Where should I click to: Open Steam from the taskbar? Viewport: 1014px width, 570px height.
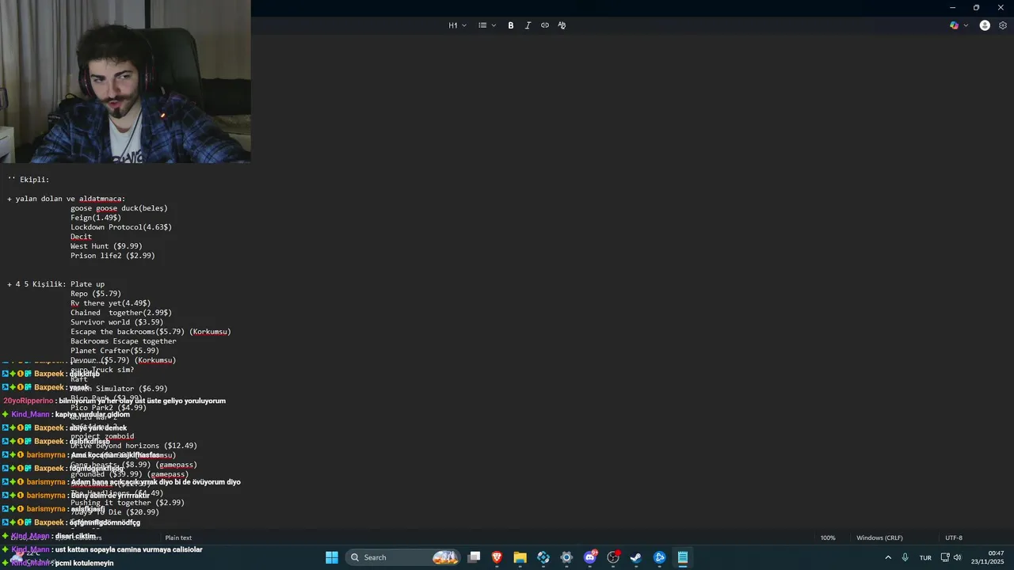(636, 557)
